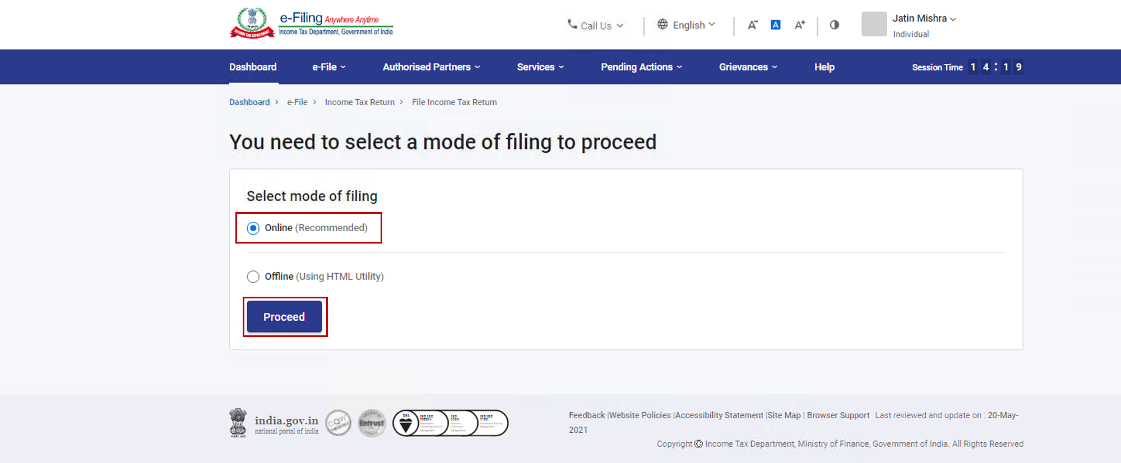
Task: Increase font size with the A+ icon
Action: [800, 25]
